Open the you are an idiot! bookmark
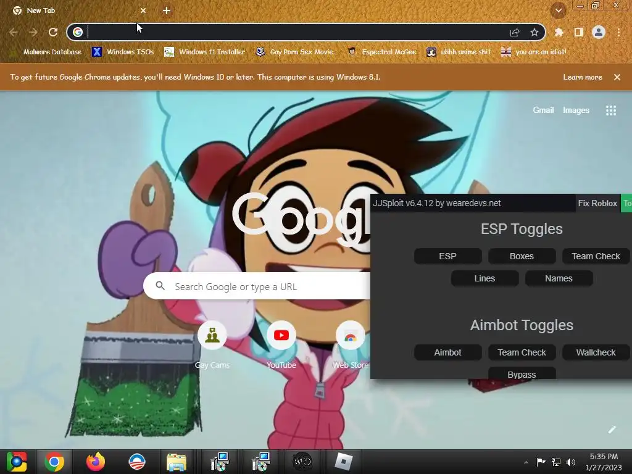This screenshot has width=632, height=474. 533,52
